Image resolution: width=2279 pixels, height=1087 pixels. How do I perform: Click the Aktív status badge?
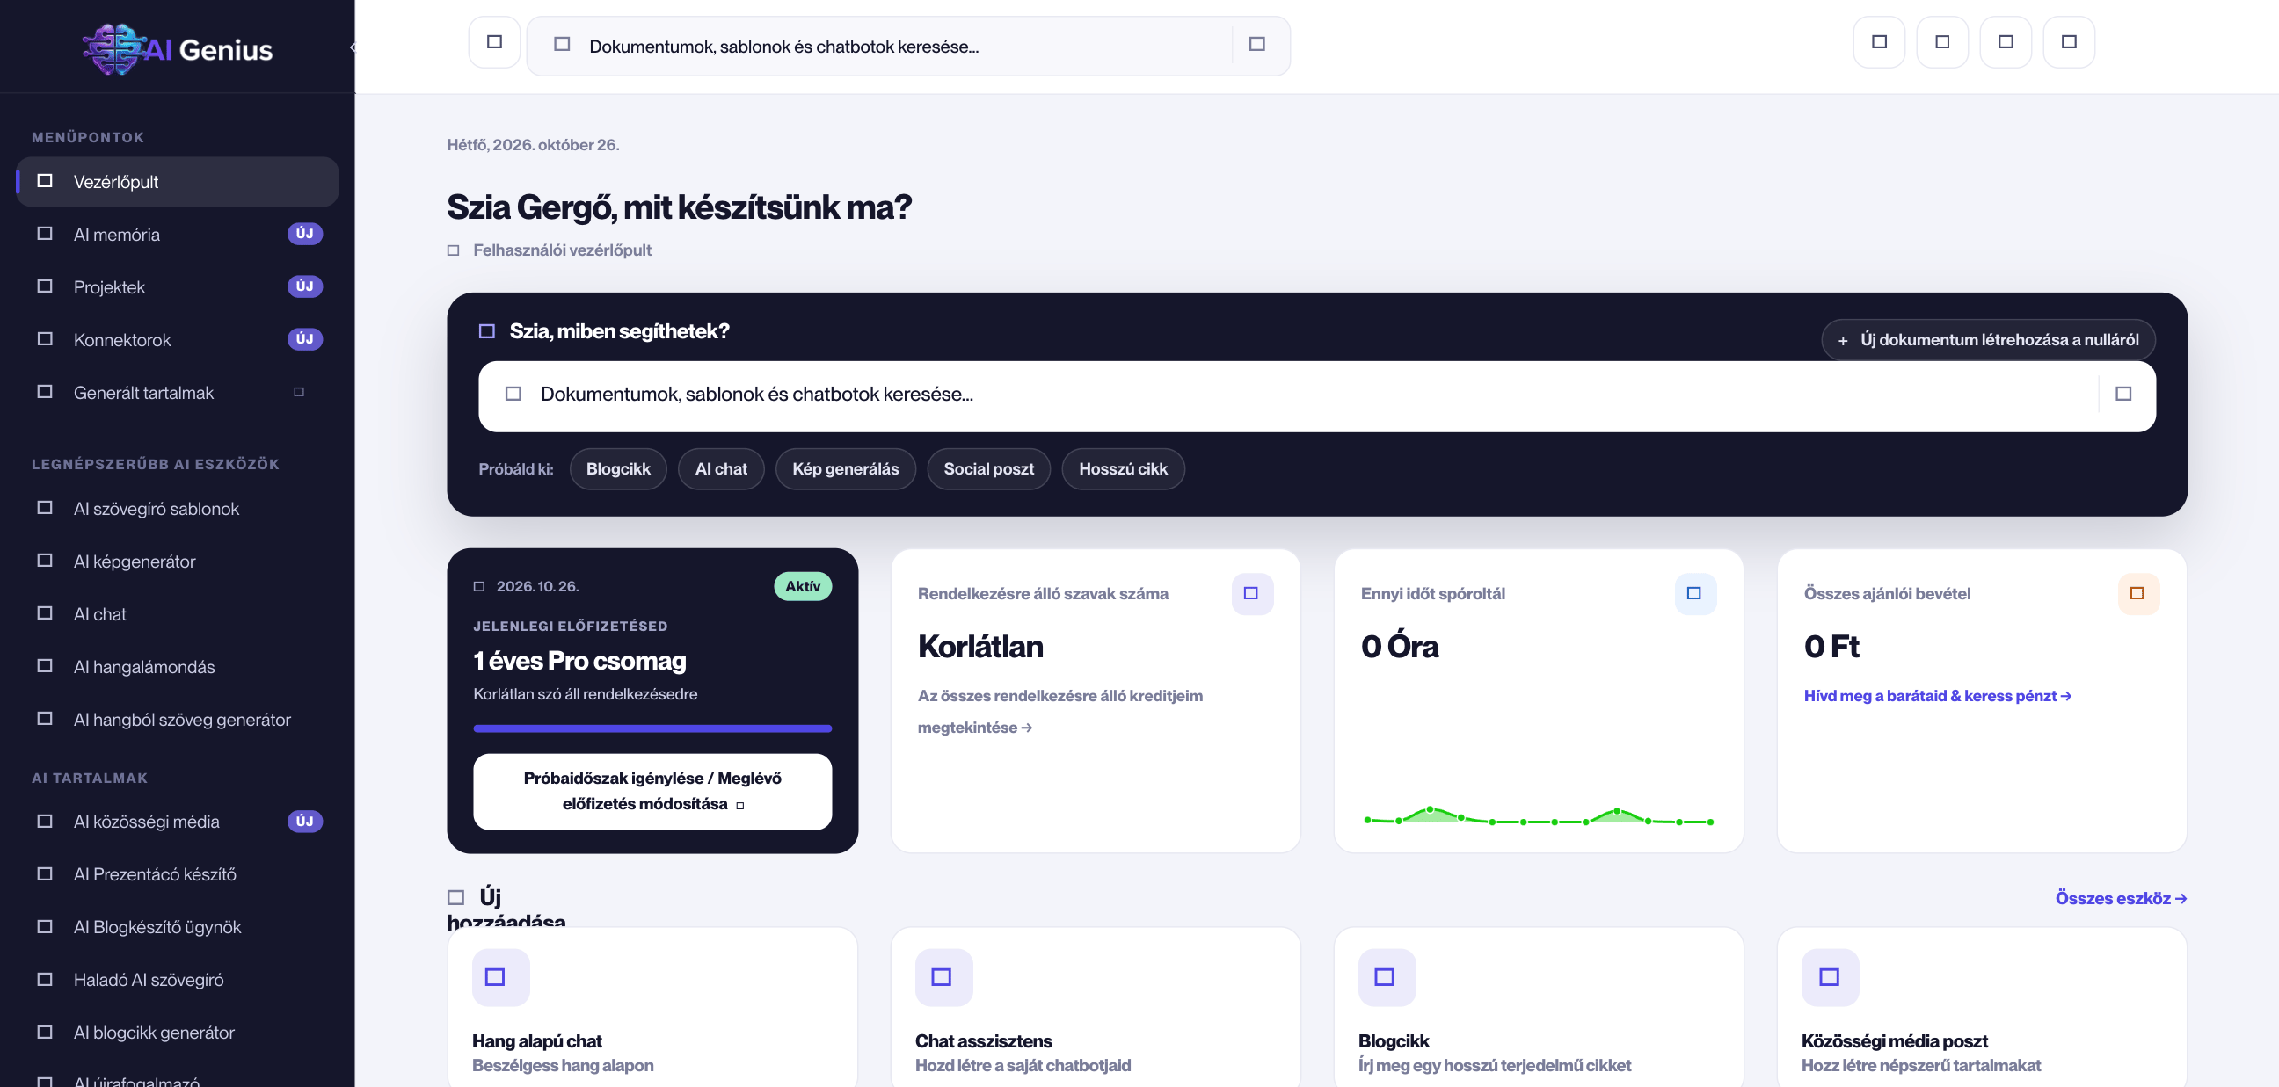click(803, 586)
